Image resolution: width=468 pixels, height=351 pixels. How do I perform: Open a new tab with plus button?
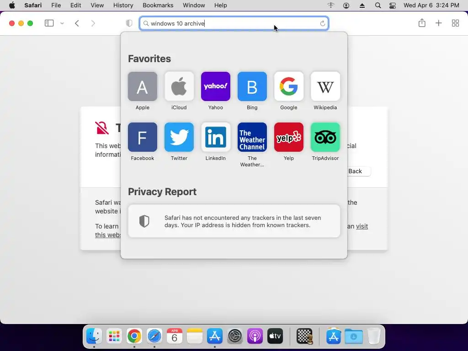coord(438,23)
